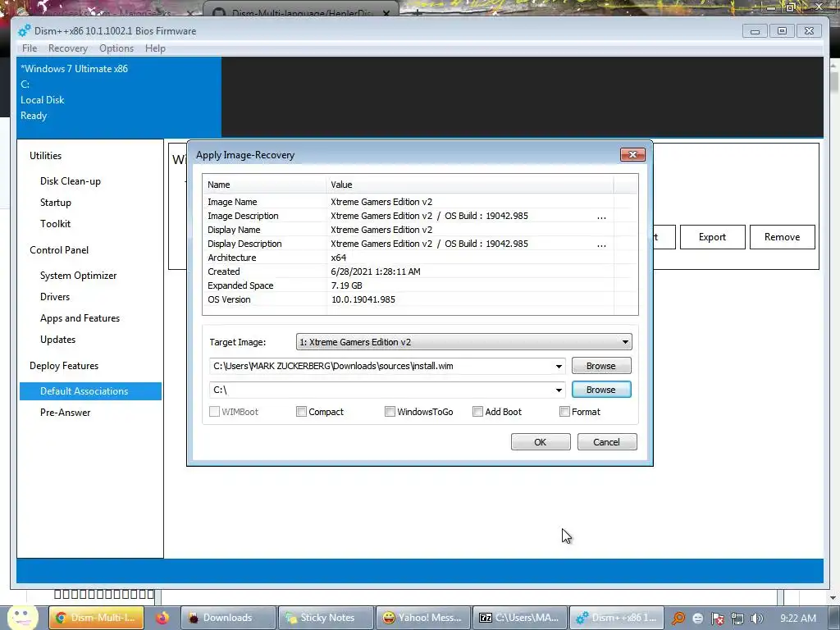This screenshot has width=840, height=630.
Task: Tick the WindowsToGo checkbox
Action: [390, 412]
